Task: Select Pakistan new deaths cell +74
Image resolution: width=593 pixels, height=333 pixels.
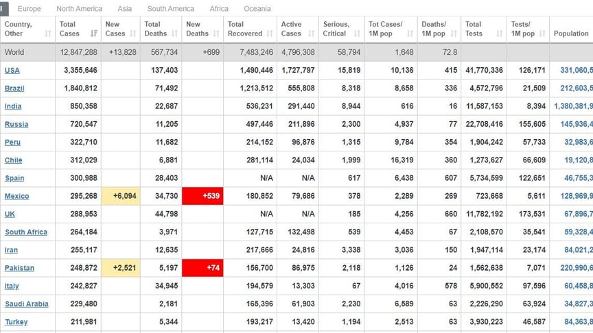Action: (202, 268)
